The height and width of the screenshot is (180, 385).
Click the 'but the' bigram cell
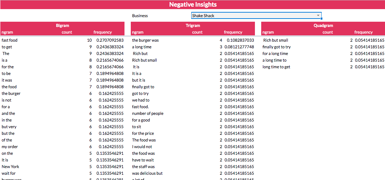(8, 133)
